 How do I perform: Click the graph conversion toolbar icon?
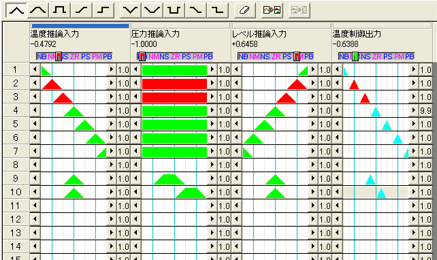click(x=272, y=10)
